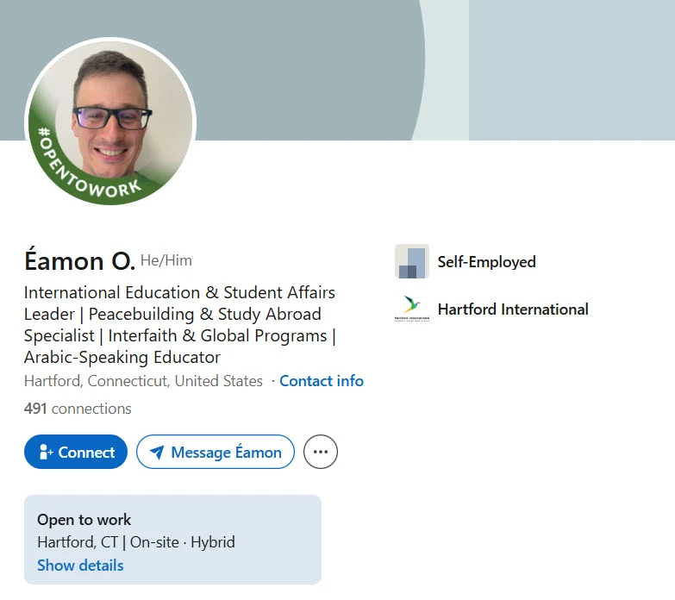Click Message Éamon button
Image resolution: width=675 pixels, height=600 pixels.
pyautogui.click(x=216, y=452)
